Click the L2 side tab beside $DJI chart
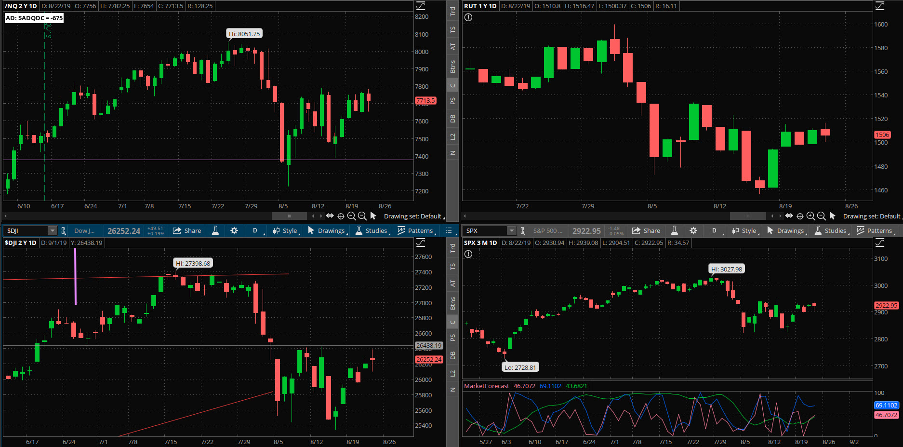This screenshot has height=447, width=903. (x=452, y=374)
